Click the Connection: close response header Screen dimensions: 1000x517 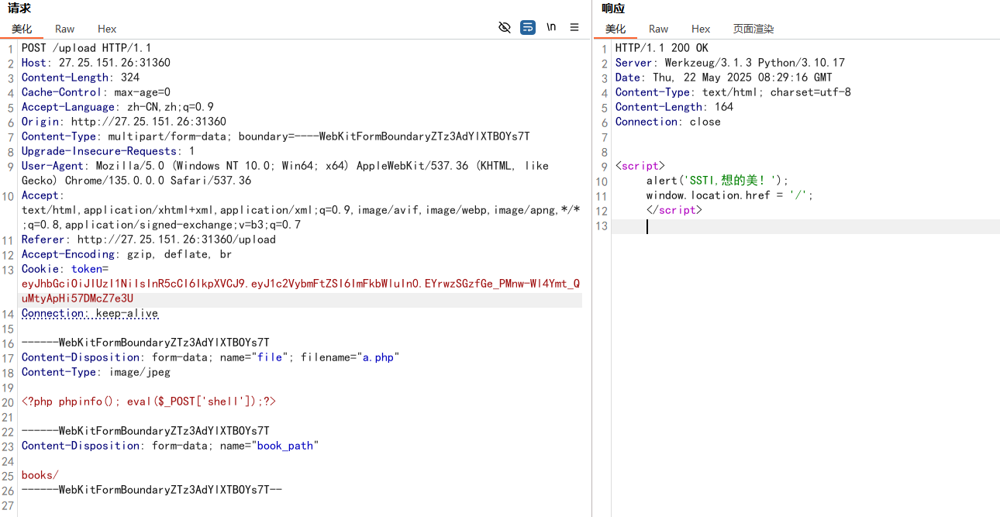(668, 122)
